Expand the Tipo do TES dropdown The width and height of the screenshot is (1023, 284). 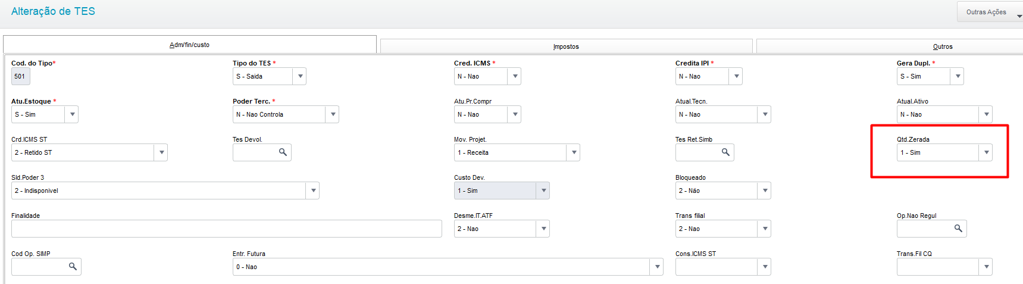300,76
